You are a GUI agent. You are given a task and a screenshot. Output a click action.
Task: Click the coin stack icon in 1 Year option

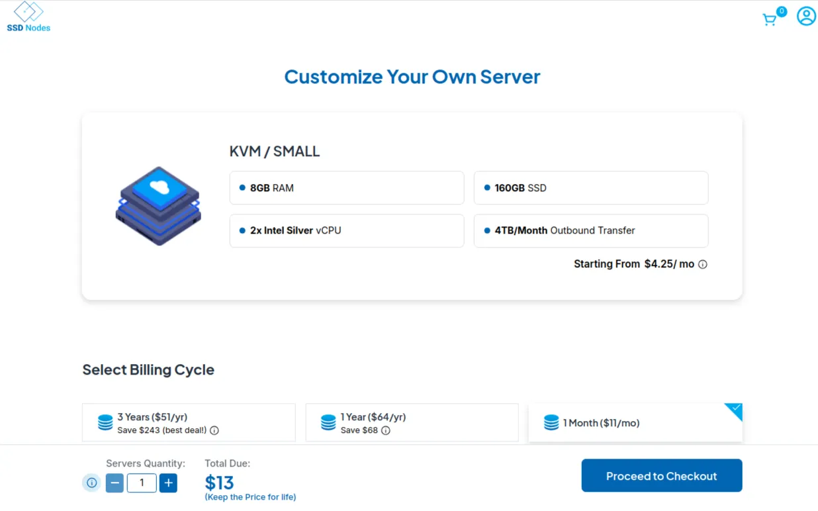pyautogui.click(x=328, y=422)
